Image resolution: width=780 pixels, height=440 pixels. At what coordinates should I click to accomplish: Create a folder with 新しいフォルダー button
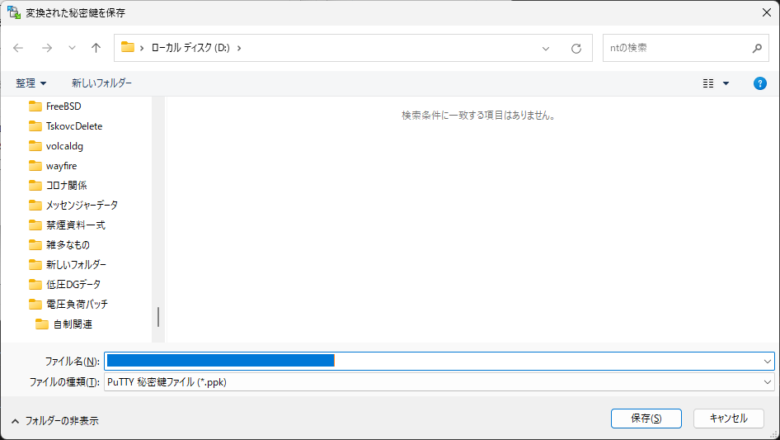coord(102,83)
